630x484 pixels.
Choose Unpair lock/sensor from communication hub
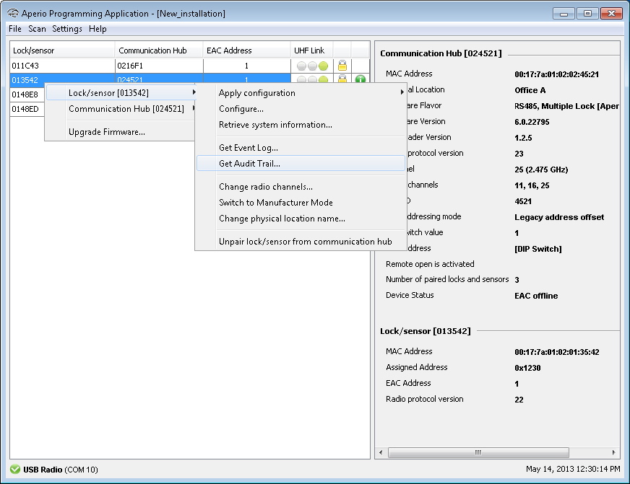click(x=301, y=242)
